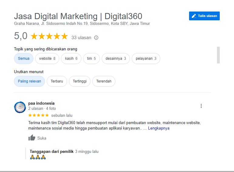Screen dimensions: 234x172
Task: Open paa indonesia reviewer profile name
Action: pos(41,103)
